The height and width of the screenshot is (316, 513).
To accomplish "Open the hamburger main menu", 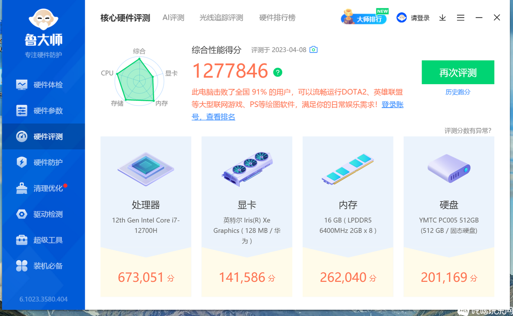I will 460,18.
